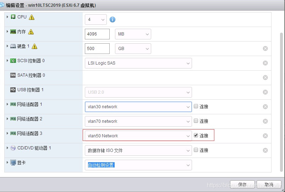Uncheck connect for network adapter 3

196,135
